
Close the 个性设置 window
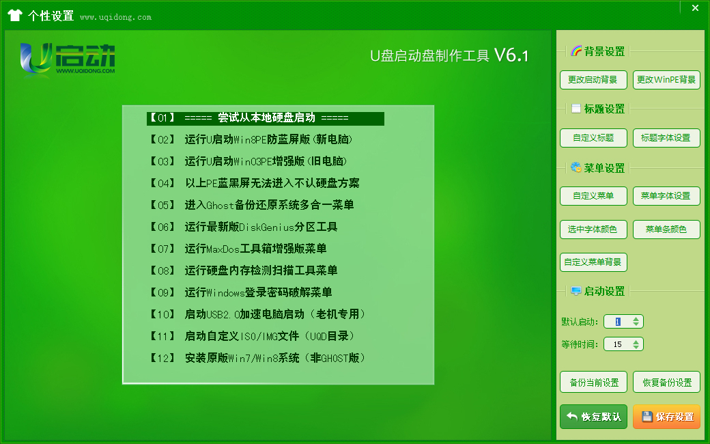tap(695, 8)
